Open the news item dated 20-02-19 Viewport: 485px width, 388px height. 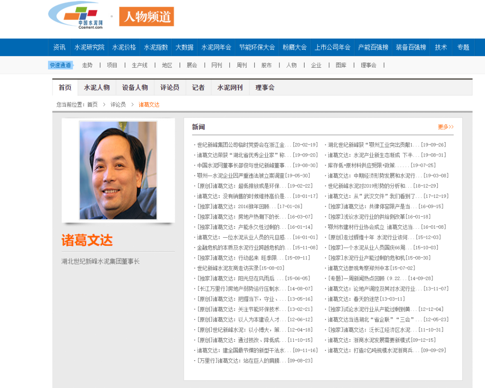(x=257, y=144)
